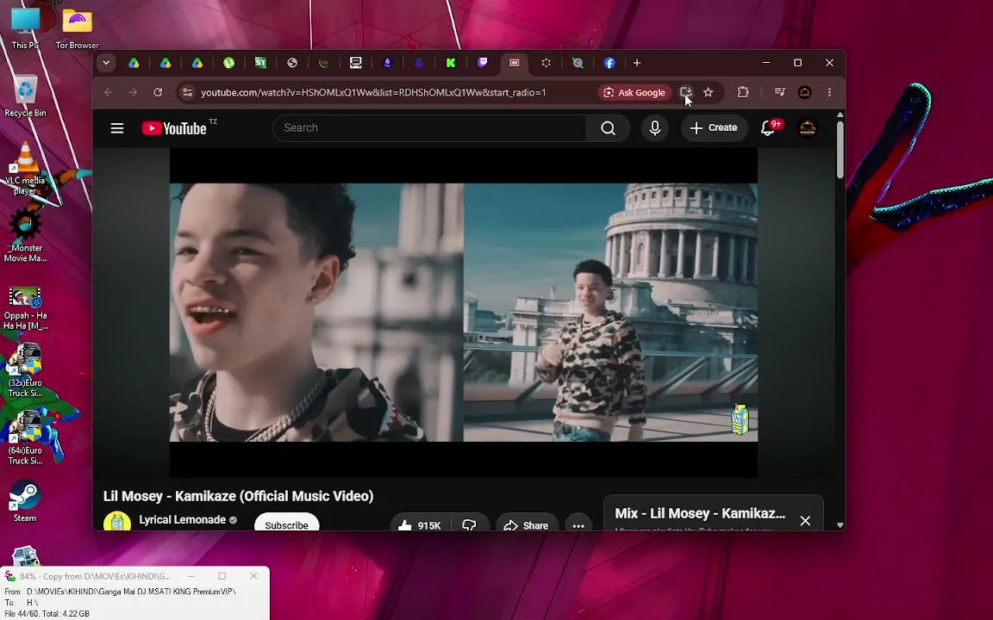Open the Chrome profile avatar
Image resolution: width=993 pixels, height=620 pixels.
tap(804, 92)
